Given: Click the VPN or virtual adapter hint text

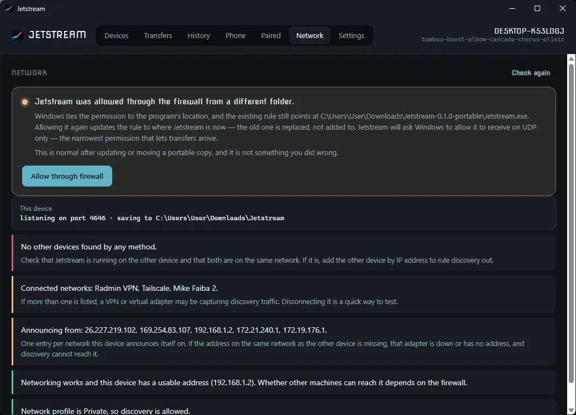Looking at the screenshot, I should point(210,302).
